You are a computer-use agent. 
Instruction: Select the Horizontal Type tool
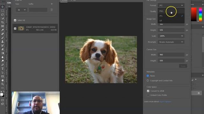coord(3,69)
